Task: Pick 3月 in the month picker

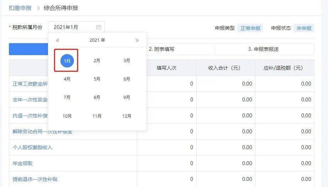Action: click(127, 61)
